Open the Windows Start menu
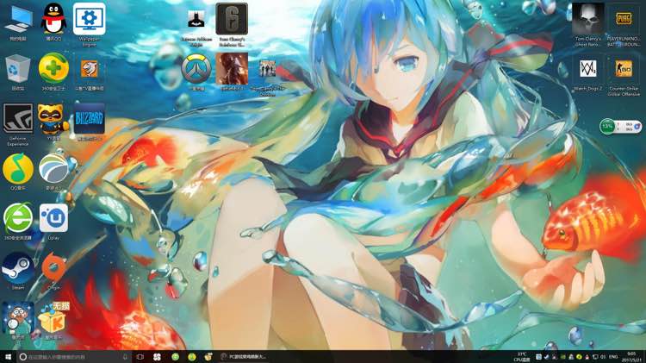Viewport: 646px width, 363px height. click(9, 357)
